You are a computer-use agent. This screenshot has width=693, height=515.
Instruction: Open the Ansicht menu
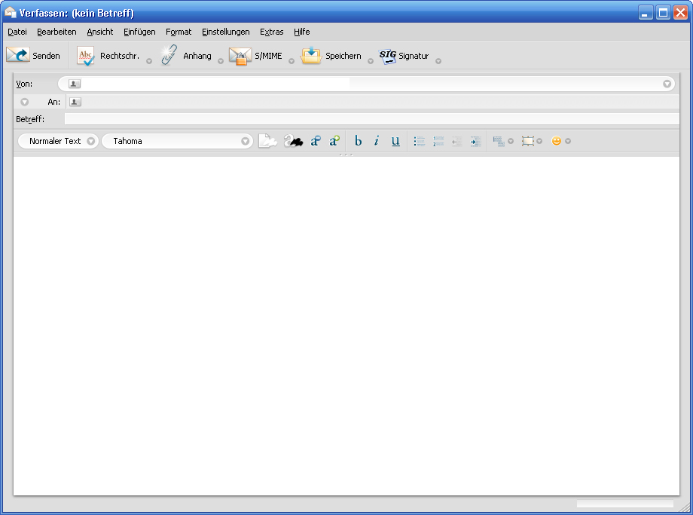100,32
